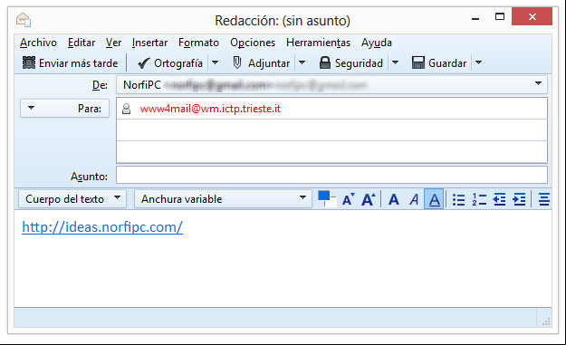
Task: Insert a bulleted list
Action: (459, 199)
